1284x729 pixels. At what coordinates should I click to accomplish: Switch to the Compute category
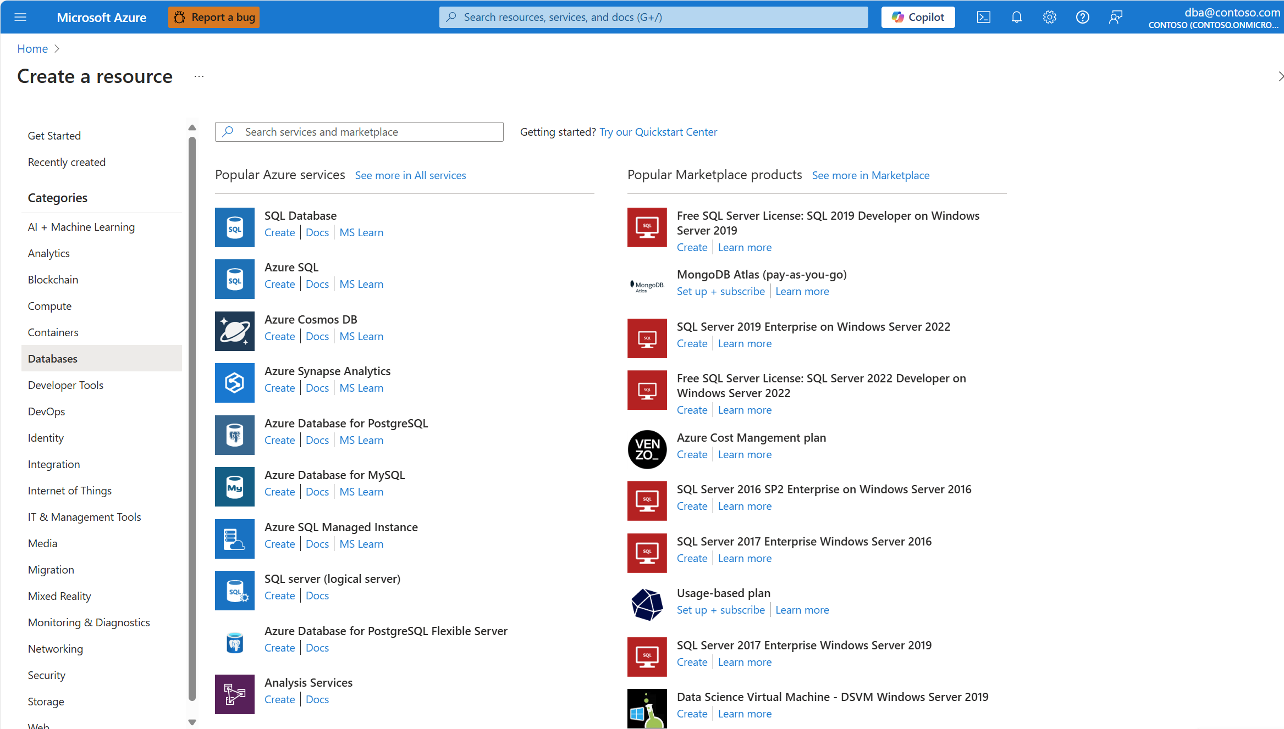(x=49, y=305)
